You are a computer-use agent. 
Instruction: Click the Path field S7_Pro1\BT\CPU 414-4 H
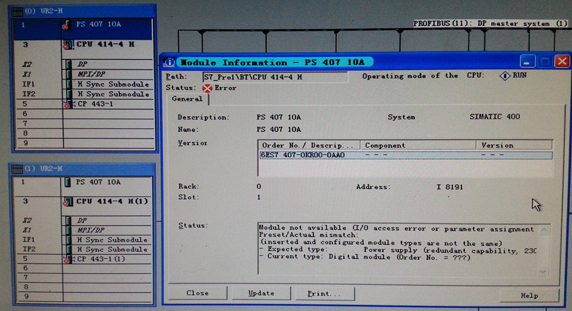(x=275, y=77)
